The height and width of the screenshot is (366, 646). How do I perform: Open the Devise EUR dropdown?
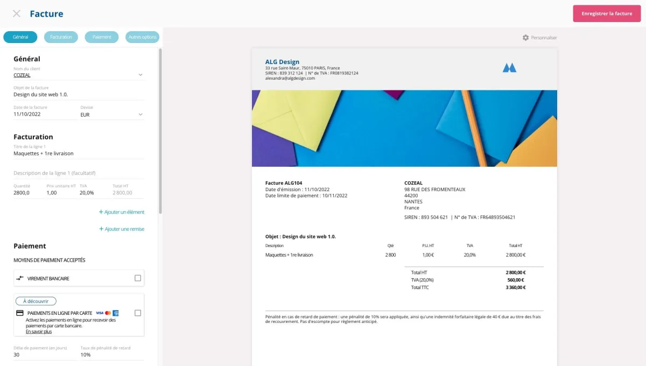(141, 115)
